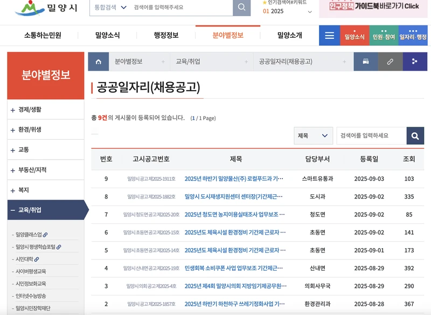Click the URL copy link icon
Image resolution: width=431 pixels, height=315 pixels.
coord(390,61)
